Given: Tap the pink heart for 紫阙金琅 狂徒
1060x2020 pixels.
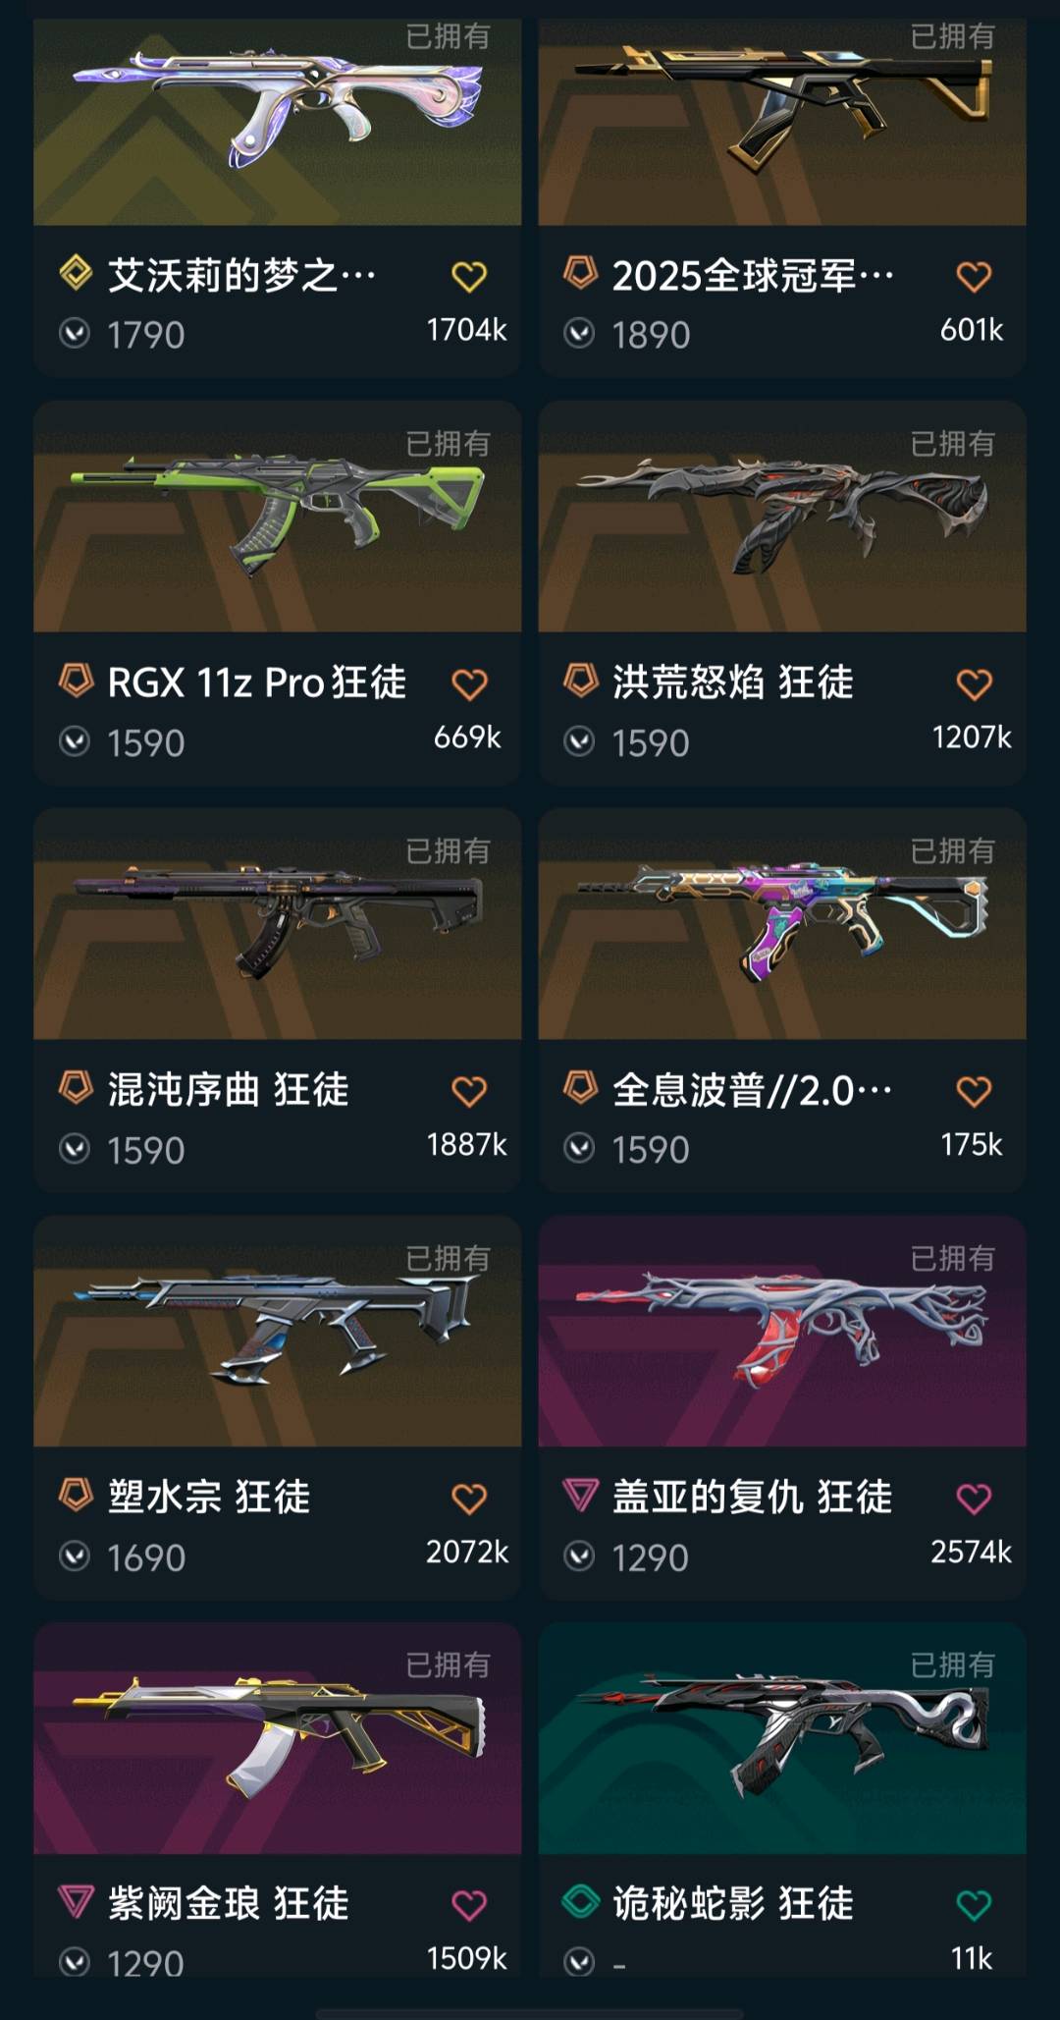Looking at the screenshot, I should [469, 1906].
